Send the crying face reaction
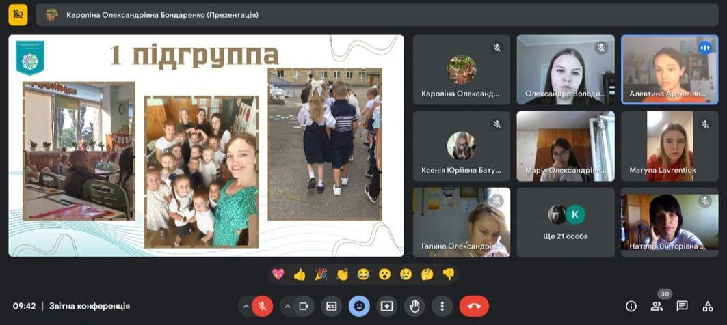Screen dimensions: 727x325 [406, 274]
